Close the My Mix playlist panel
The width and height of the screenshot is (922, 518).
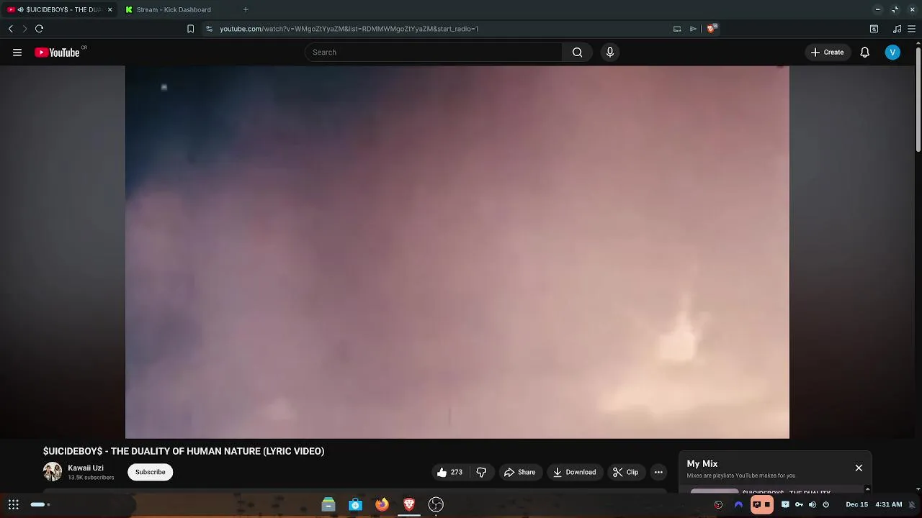click(859, 468)
